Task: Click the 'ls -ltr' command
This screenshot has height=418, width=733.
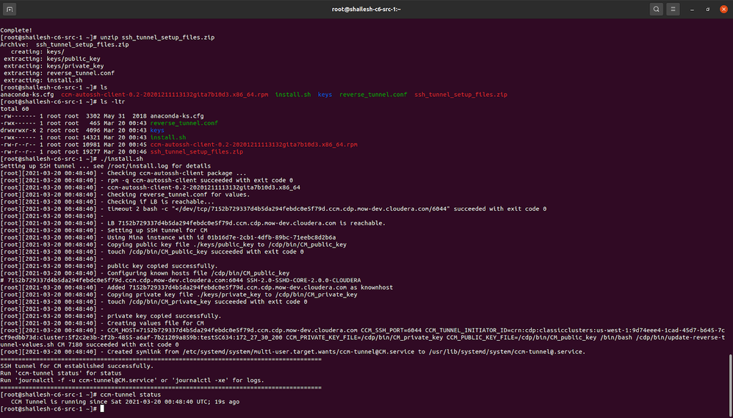Action: [112, 101]
